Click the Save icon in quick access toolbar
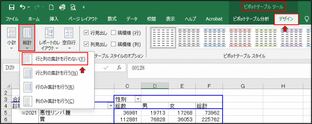Image resolution: width=312 pixels, height=124 pixels. [12, 7]
